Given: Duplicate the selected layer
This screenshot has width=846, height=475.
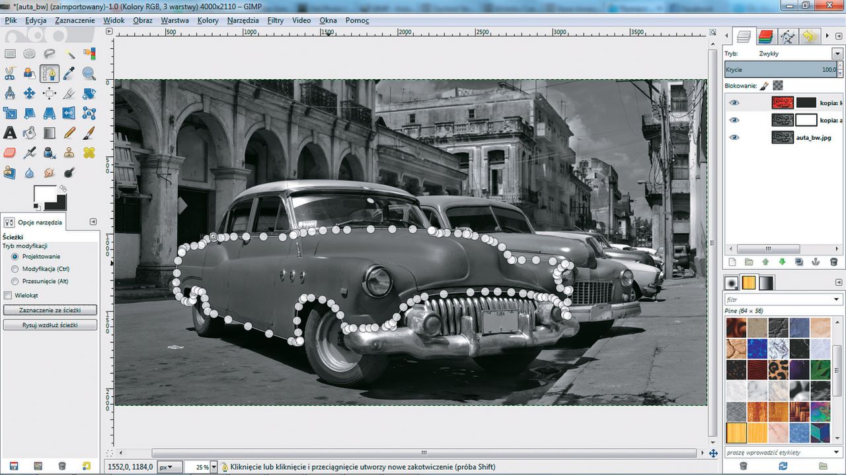Looking at the screenshot, I should 799,262.
